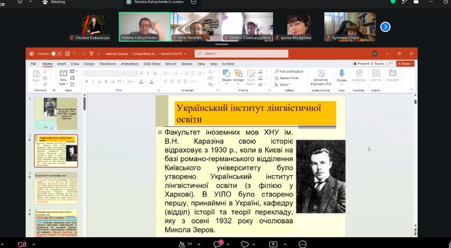Open the Acrobat ribbon tab
The width and height of the screenshot is (451, 248).
(228, 64)
